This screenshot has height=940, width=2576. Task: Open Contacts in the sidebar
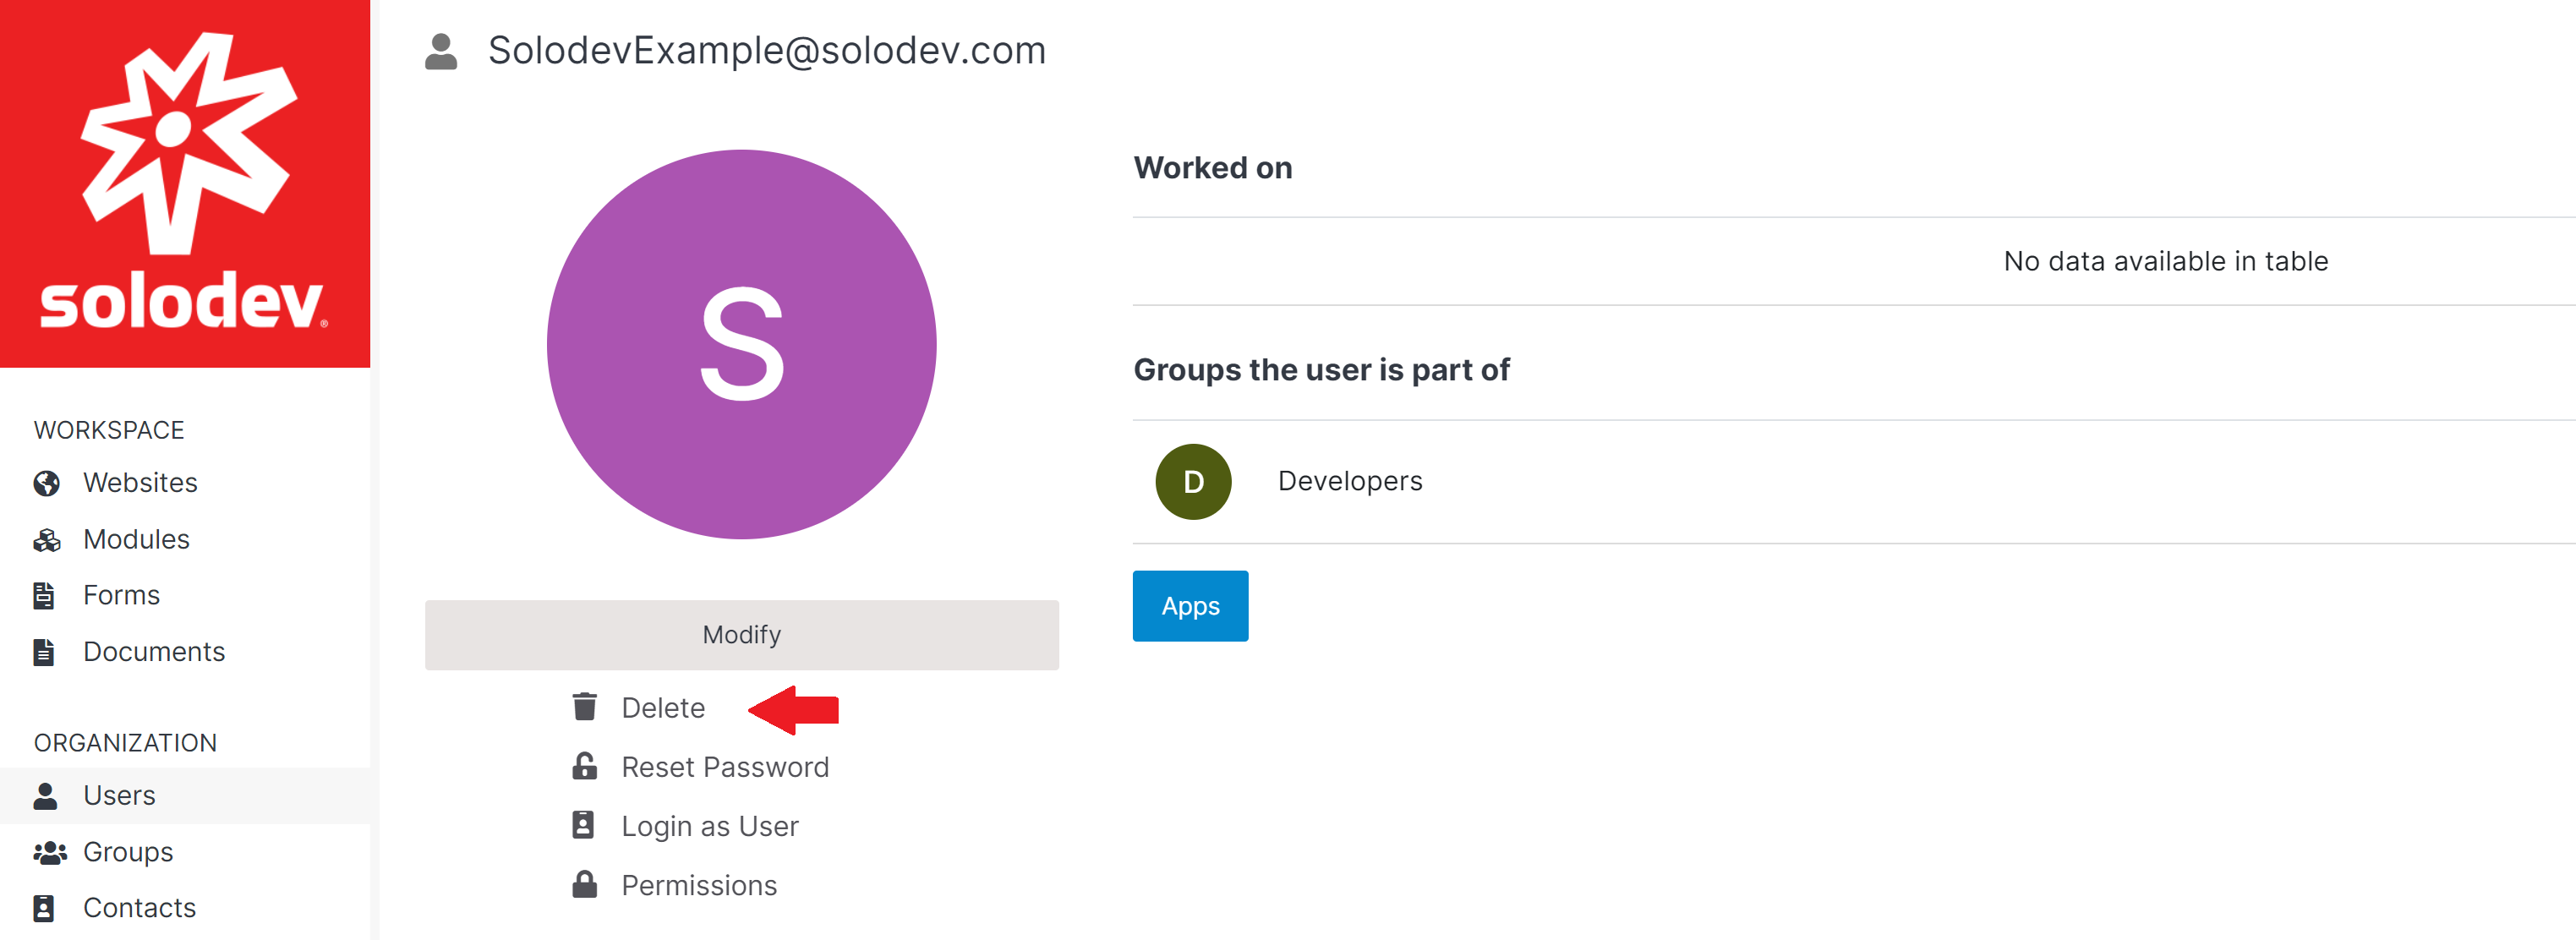(x=139, y=908)
